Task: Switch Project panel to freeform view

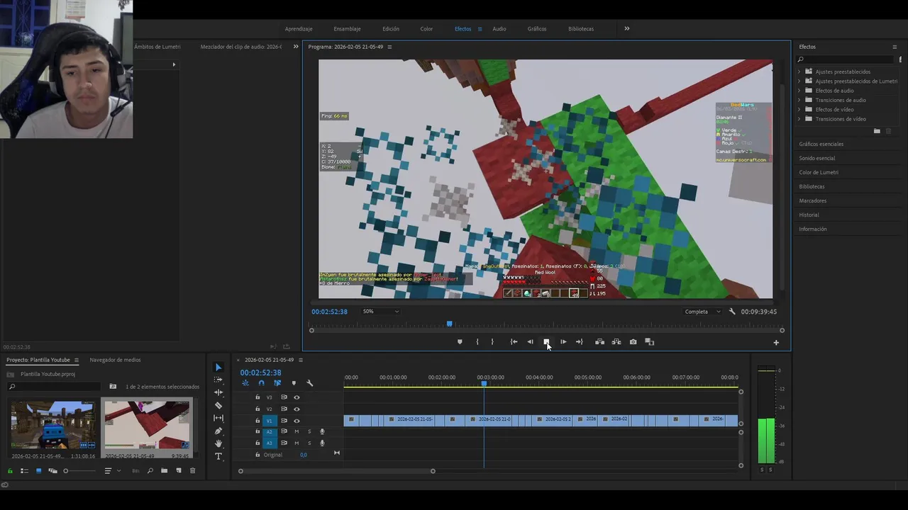Action: point(52,471)
